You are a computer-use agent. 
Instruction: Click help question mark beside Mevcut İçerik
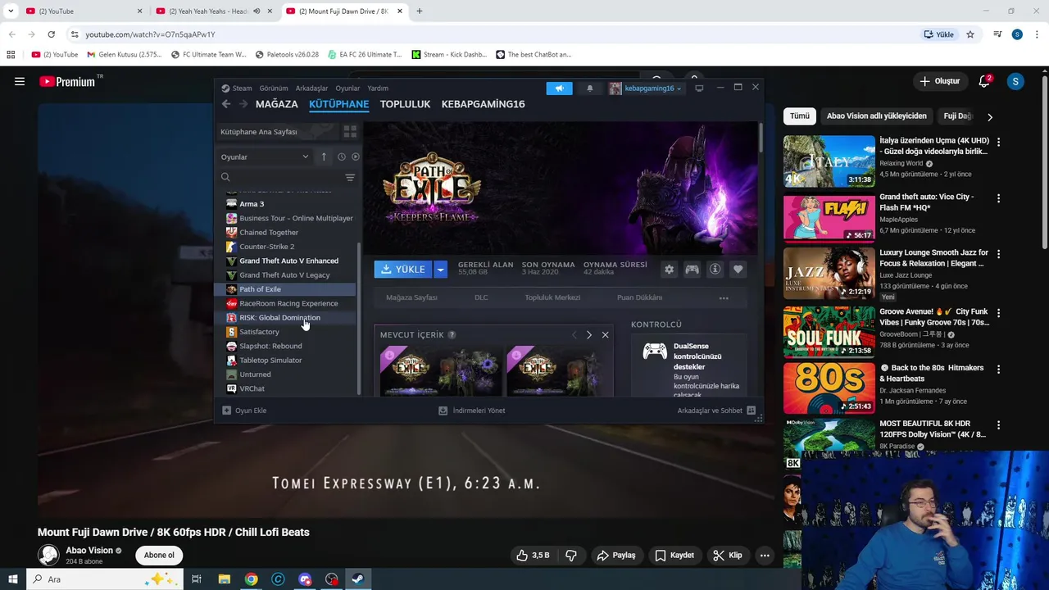pyautogui.click(x=452, y=335)
